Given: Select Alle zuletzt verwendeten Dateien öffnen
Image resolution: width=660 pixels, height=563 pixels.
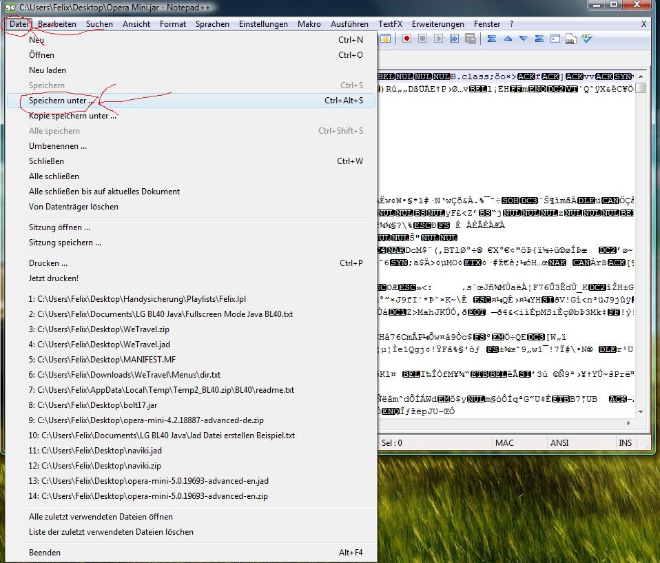Looking at the screenshot, I should pos(192,516).
